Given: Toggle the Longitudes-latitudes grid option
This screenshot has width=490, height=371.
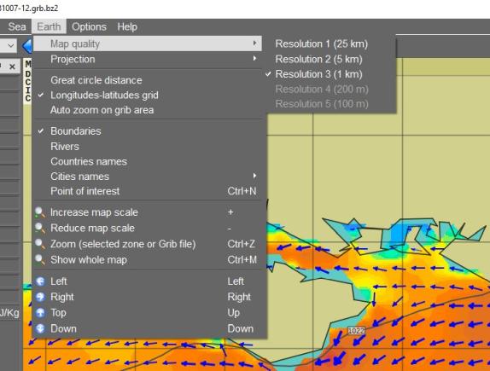Looking at the screenshot, I should (x=149, y=96).
